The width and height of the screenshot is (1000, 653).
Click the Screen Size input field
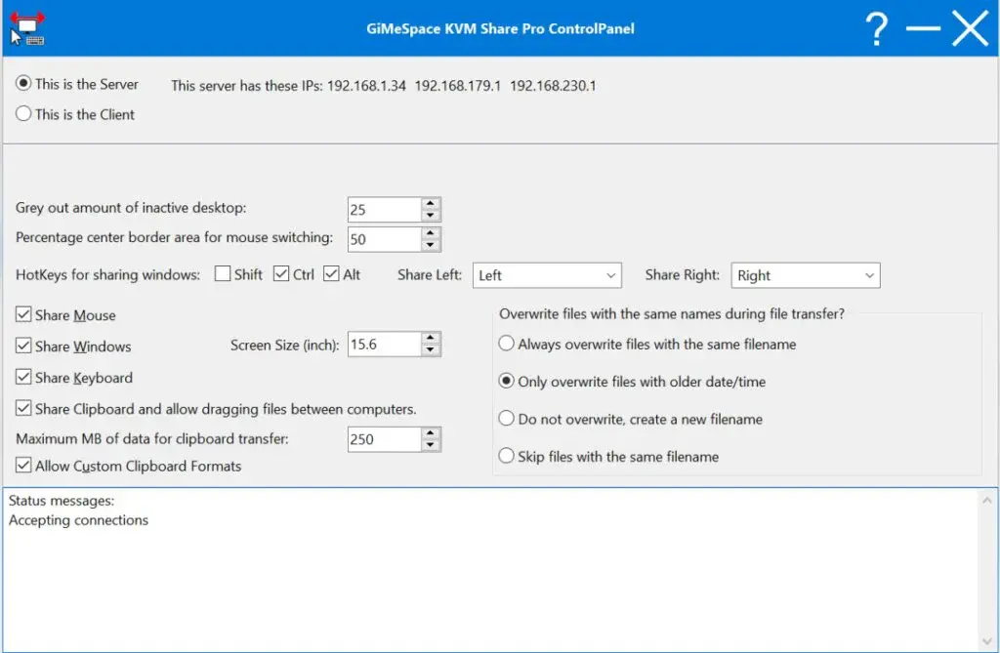pos(384,345)
